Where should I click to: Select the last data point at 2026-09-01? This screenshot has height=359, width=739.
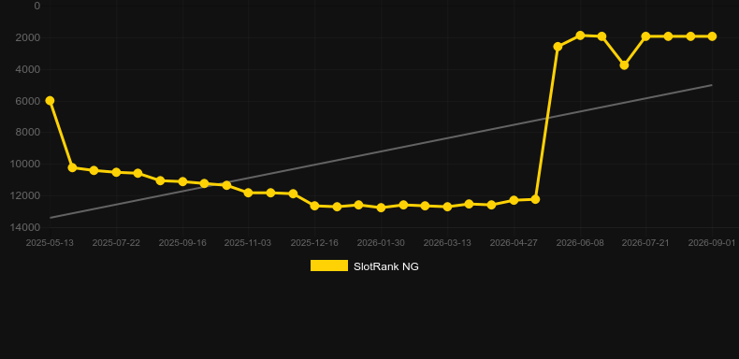(x=712, y=36)
